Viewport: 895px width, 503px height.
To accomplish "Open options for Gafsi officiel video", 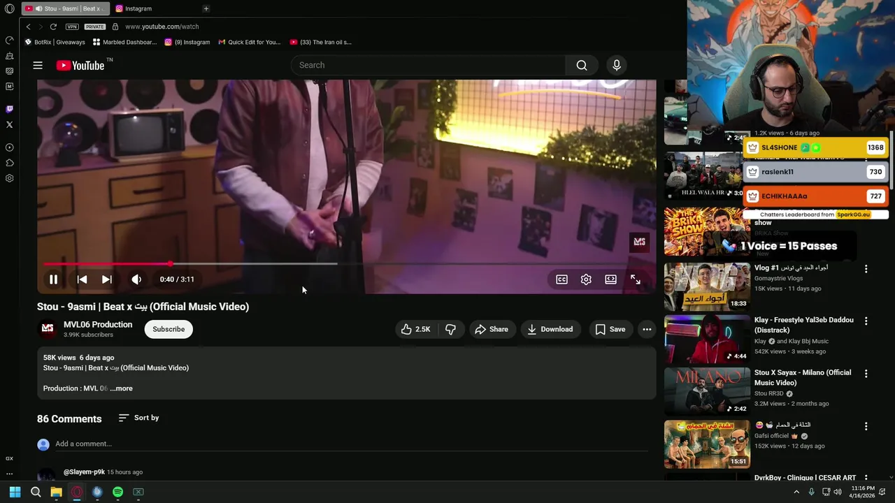I will [866, 426].
